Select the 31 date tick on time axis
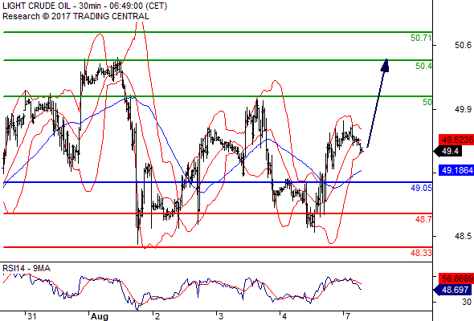 32,316
